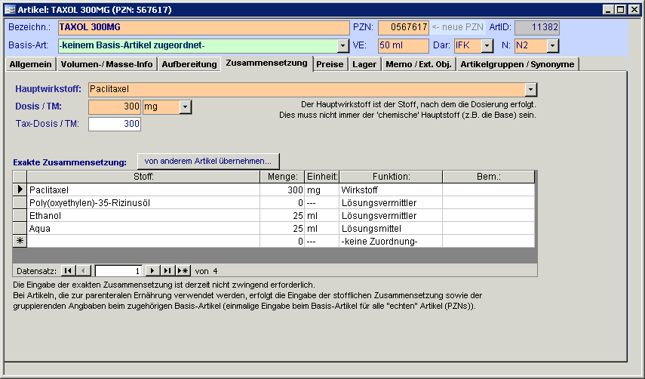Select row selector for Poly(oxyethylen)-35-Rizinusöl

click(20, 202)
